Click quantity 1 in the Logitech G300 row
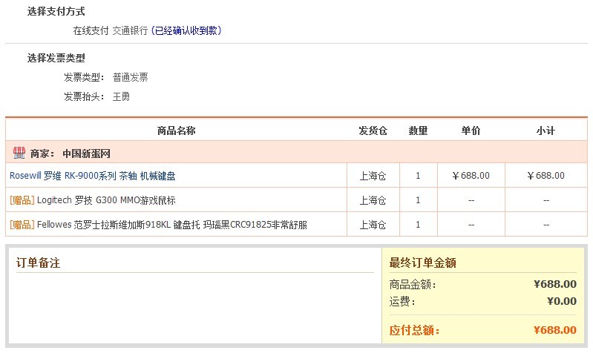This screenshot has width=593, height=353. coord(418,200)
